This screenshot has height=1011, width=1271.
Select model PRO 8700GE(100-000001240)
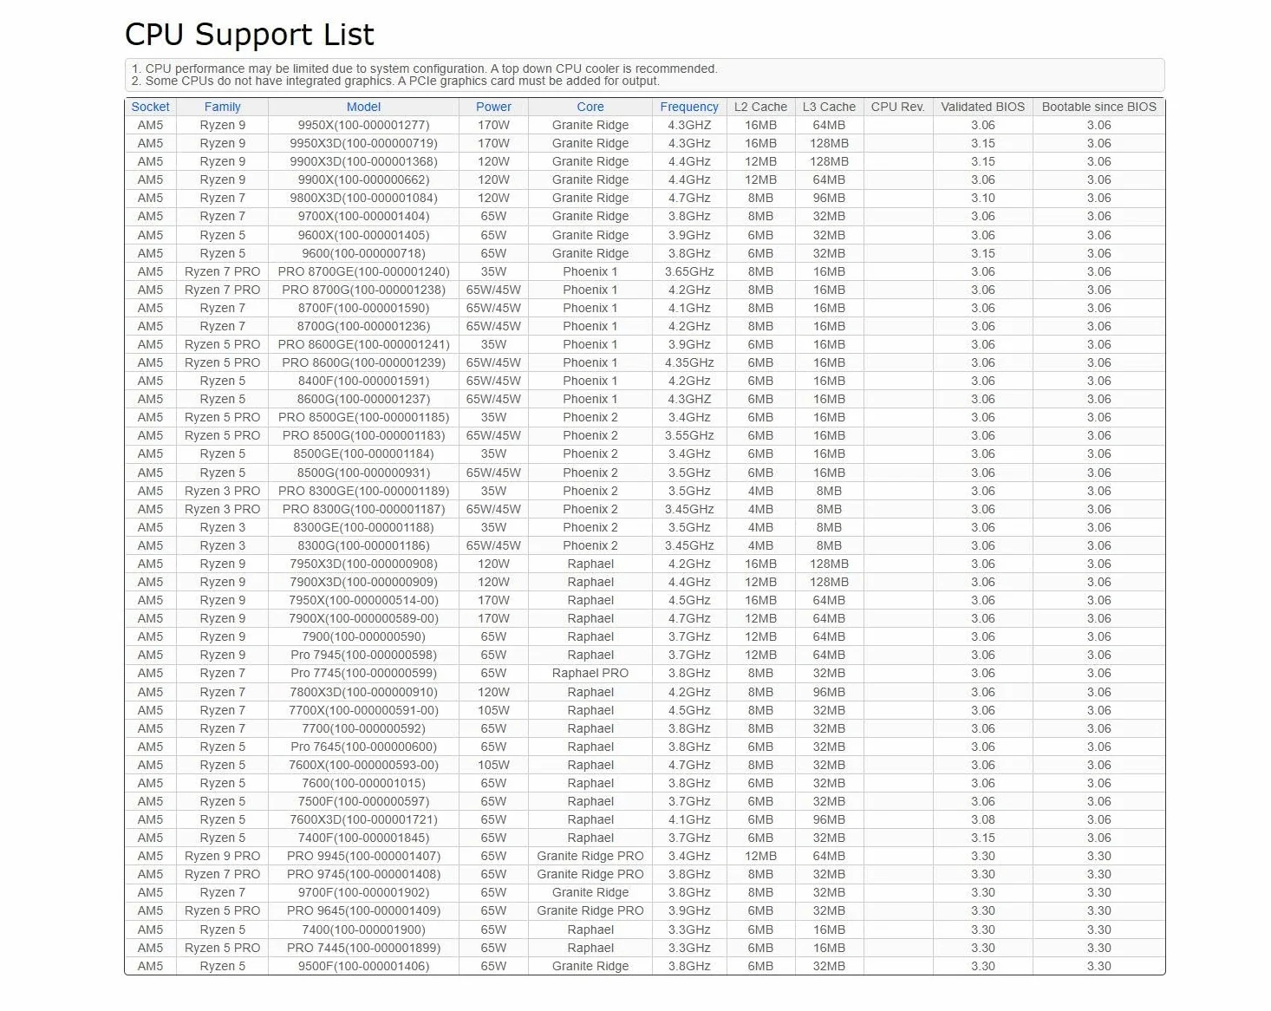tap(363, 271)
